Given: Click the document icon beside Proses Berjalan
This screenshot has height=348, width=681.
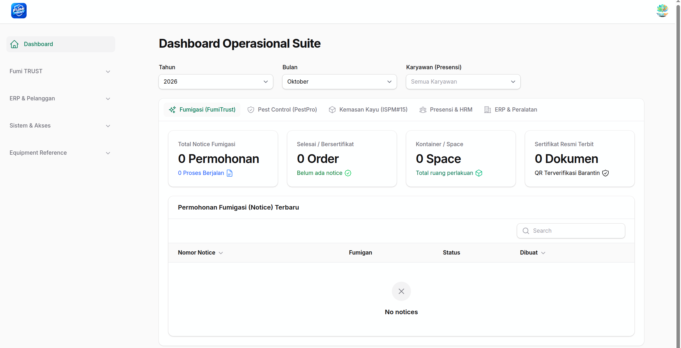Looking at the screenshot, I should [230, 173].
